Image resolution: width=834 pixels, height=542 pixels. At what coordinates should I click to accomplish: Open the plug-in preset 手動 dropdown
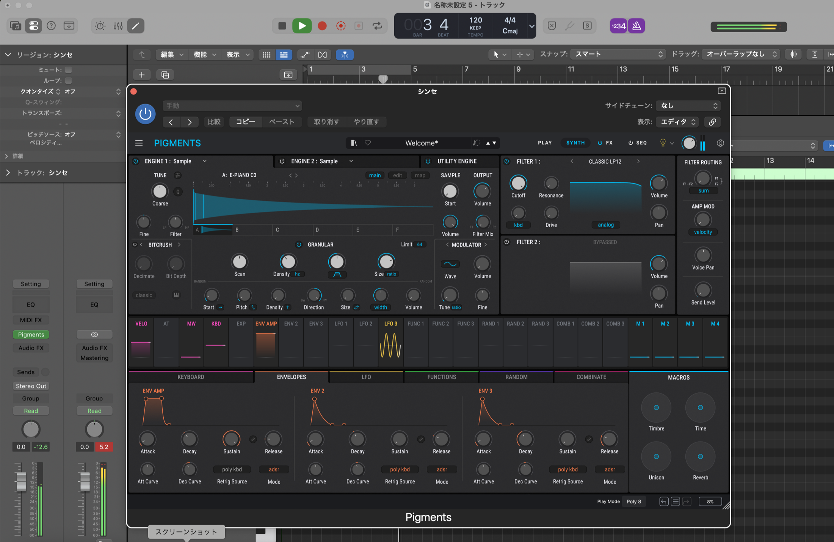tap(232, 106)
